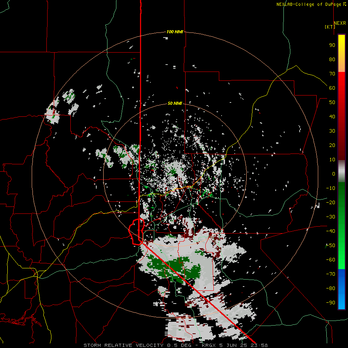This screenshot has height=348, width=348.
Task: Click the -20 value on the velocity scale
Action: pyautogui.click(x=331, y=202)
